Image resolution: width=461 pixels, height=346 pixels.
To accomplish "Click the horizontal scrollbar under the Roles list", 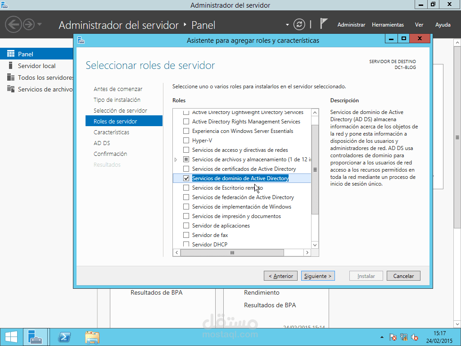I will 232,253.
